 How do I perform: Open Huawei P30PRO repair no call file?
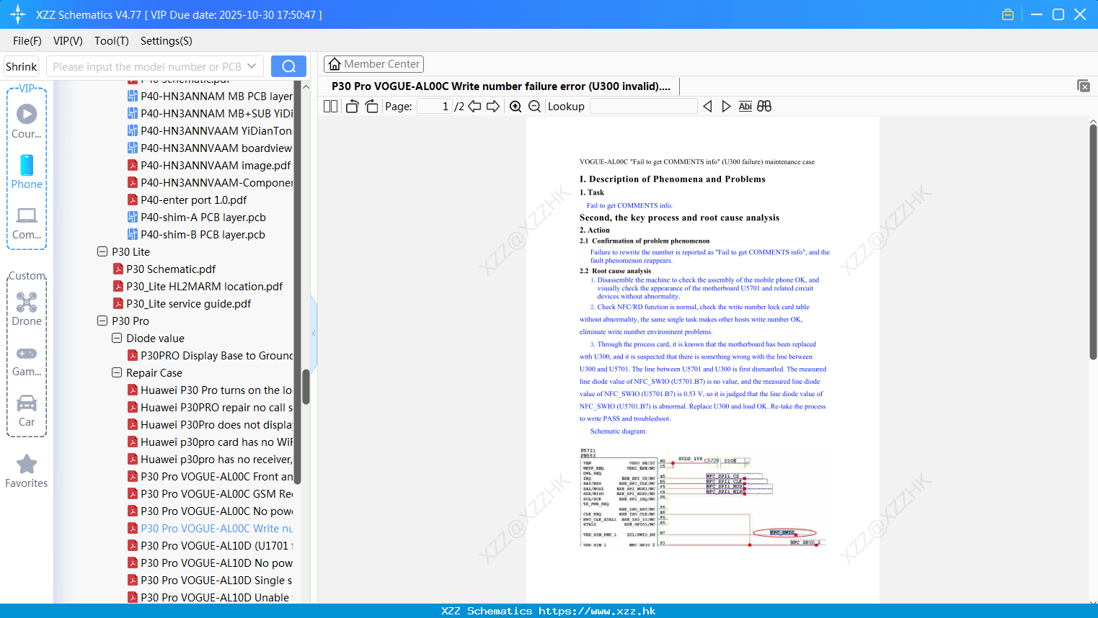pos(210,407)
